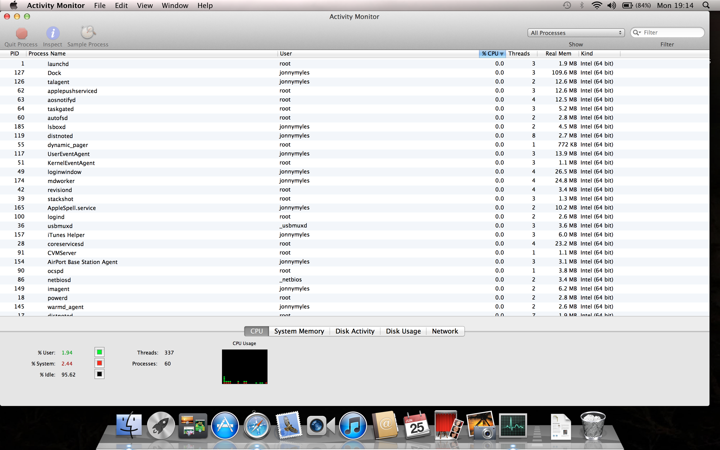Select the warmd_agent process row
Screen dimensions: 720x450
(355, 306)
